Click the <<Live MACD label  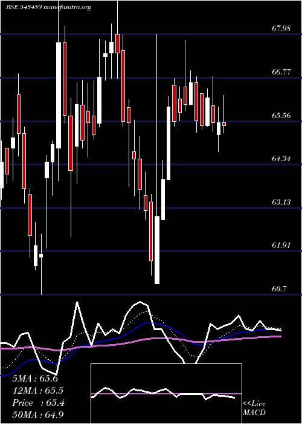click(254, 408)
